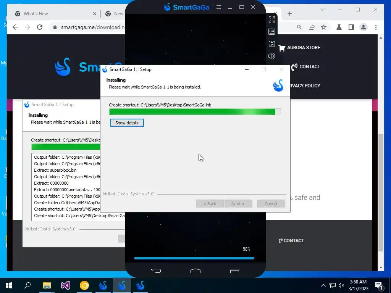
Task: Open File Explorer from the taskbar
Action: 47,285
